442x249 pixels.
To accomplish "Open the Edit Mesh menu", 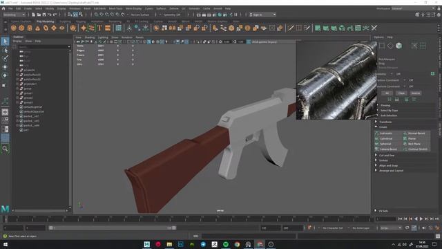I will click(99, 9).
